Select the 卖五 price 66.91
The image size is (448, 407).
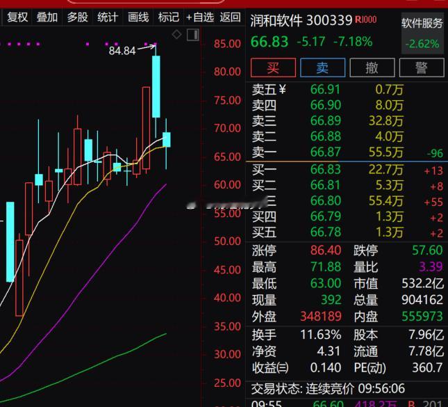click(325, 90)
